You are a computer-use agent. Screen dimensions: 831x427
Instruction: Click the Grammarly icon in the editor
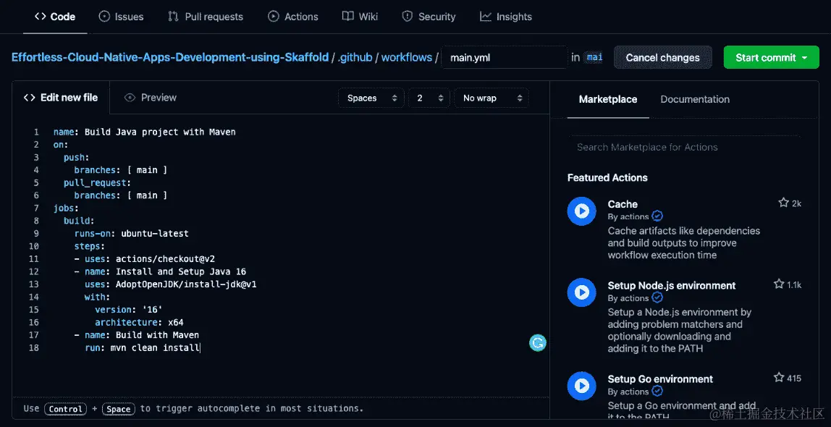click(537, 343)
